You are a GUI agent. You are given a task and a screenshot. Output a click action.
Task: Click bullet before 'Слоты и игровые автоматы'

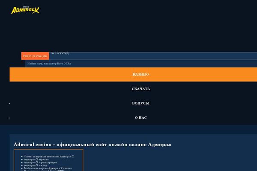(x=22, y=156)
